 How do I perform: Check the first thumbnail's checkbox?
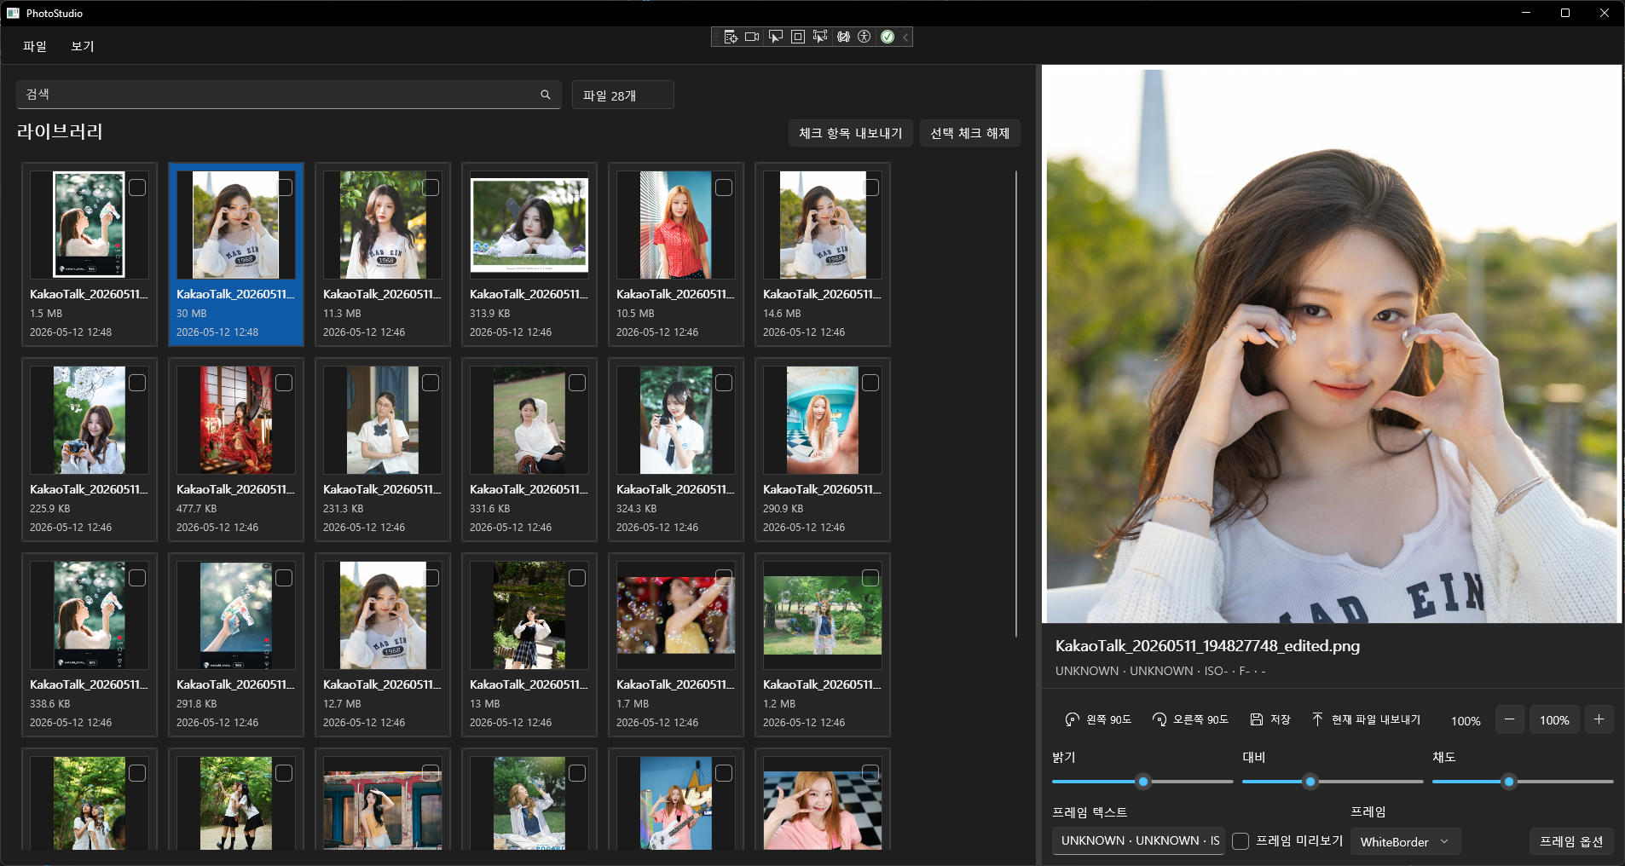pos(137,188)
